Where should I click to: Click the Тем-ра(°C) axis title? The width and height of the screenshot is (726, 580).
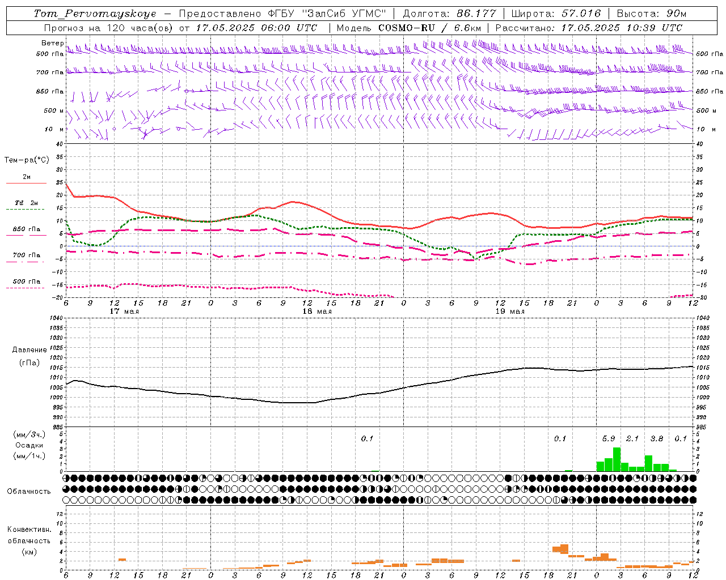27,160
